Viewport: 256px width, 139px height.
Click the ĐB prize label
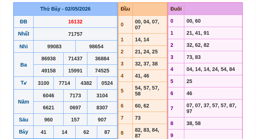point(23,22)
